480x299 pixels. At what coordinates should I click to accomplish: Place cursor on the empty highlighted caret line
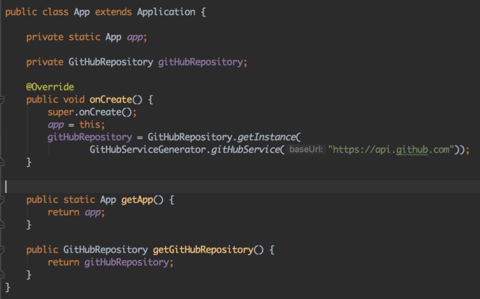tap(240, 187)
